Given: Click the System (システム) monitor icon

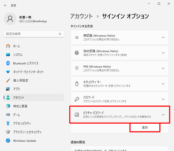Looking at the screenshot, I should click(x=8, y=54).
